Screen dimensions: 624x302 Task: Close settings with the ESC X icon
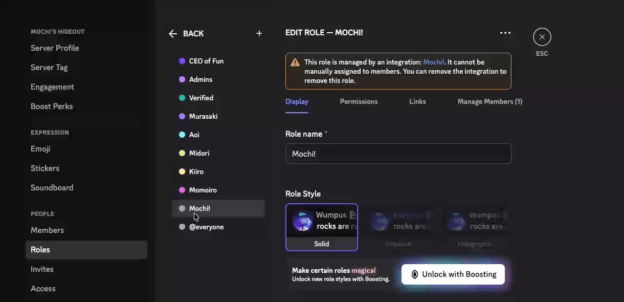click(x=542, y=37)
